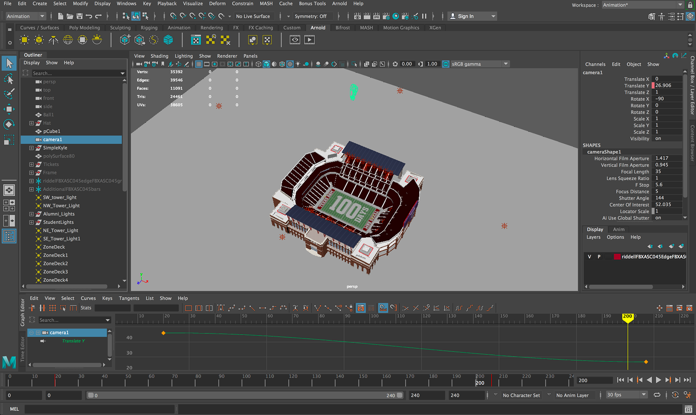Click No Character Set button
This screenshot has width=696, height=415.
click(x=521, y=395)
